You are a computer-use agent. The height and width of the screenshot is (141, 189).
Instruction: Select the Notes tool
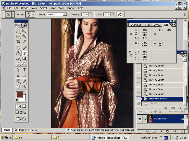pos(18,81)
